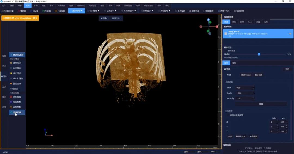Open 分割 menu

(36, 6)
